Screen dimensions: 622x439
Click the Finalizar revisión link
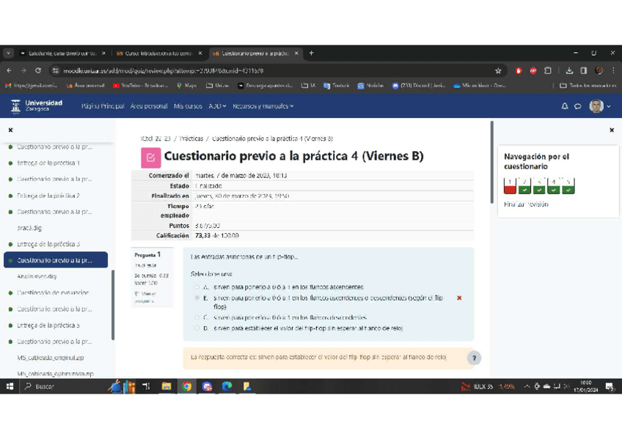click(x=526, y=204)
